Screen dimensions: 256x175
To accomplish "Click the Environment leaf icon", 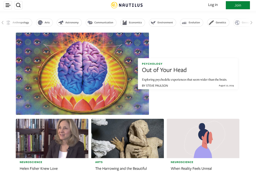I will [x=153, y=23].
